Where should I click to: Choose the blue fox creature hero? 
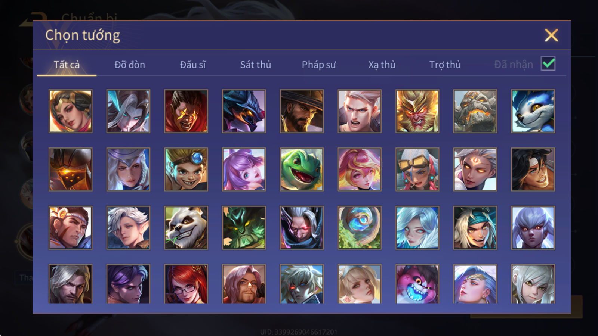(x=533, y=111)
